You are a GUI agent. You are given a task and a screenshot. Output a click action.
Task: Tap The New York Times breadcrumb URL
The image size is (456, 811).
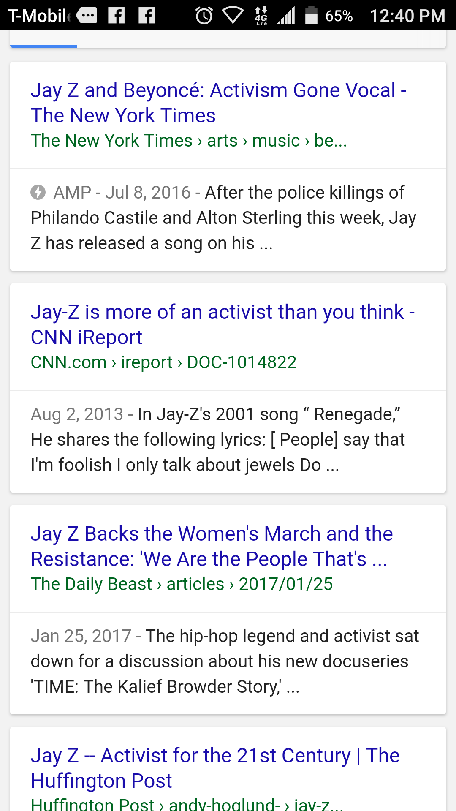pos(189,141)
